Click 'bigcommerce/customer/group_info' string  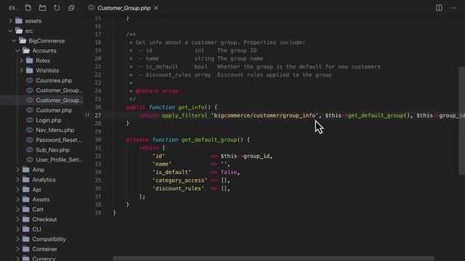click(x=264, y=115)
